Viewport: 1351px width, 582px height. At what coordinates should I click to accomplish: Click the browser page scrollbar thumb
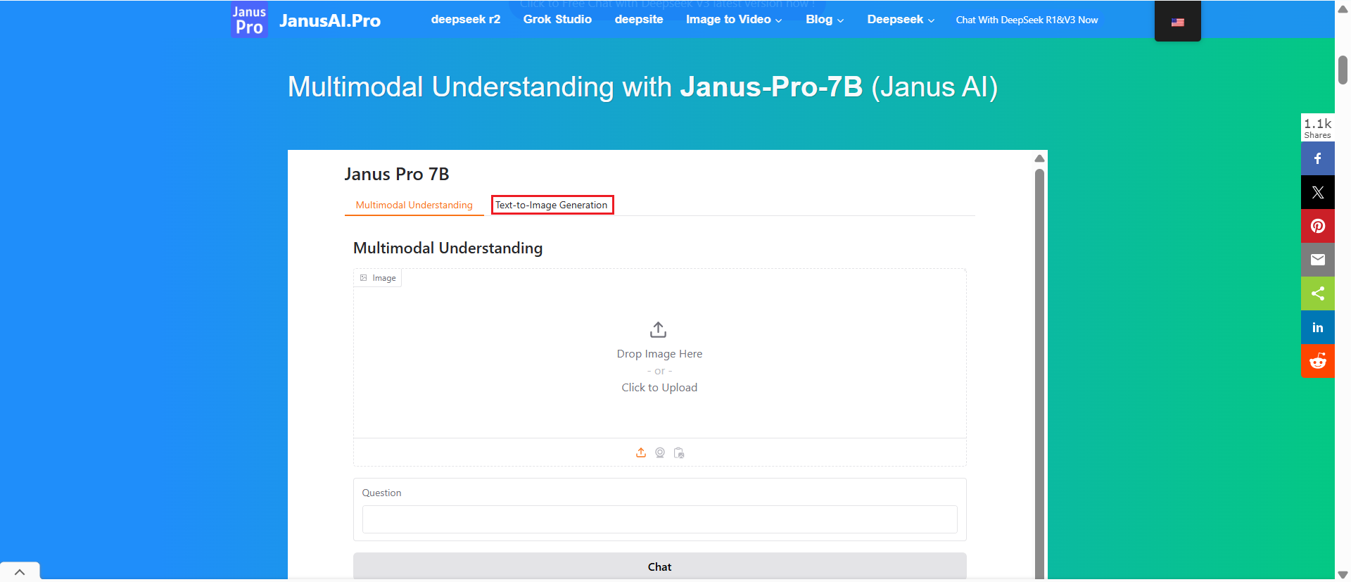coord(1343,70)
